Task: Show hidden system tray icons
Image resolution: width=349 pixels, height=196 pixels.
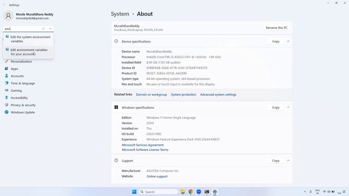Action: (x=305, y=192)
